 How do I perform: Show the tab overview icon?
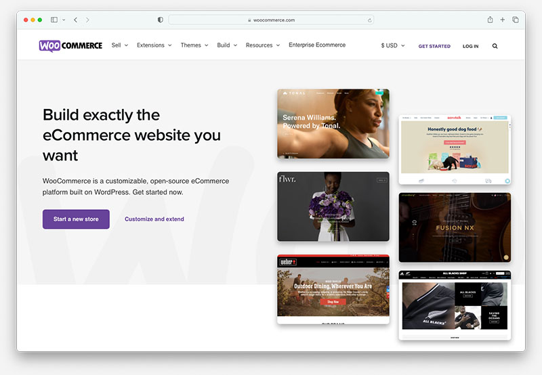click(x=516, y=20)
